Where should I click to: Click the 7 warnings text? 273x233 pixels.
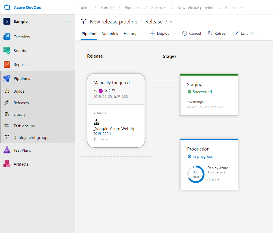point(195,102)
